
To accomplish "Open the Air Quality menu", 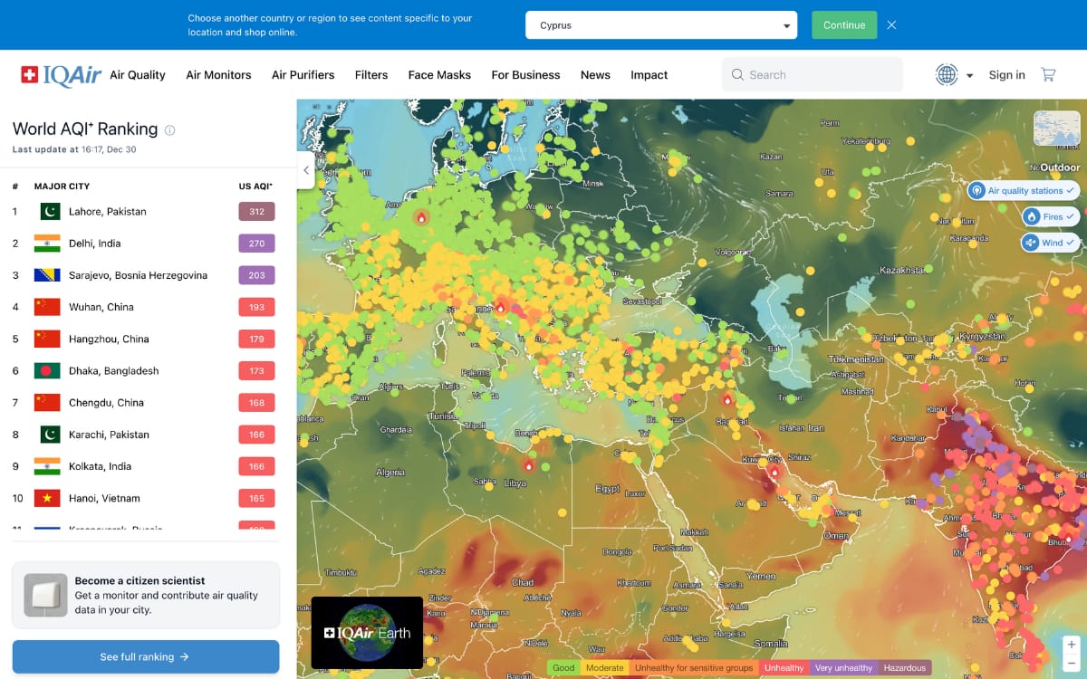I will coord(138,75).
